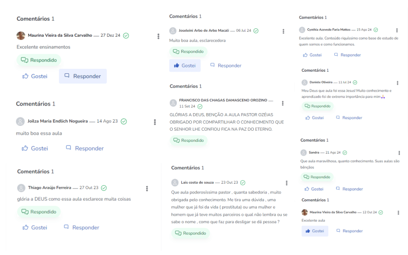
Task: Open options menu on Cynthia's comment
Action: click(397, 30)
